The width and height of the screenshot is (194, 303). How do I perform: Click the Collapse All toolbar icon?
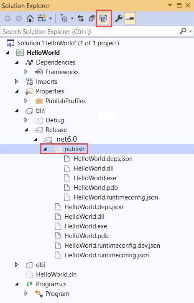click(x=92, y=18)
